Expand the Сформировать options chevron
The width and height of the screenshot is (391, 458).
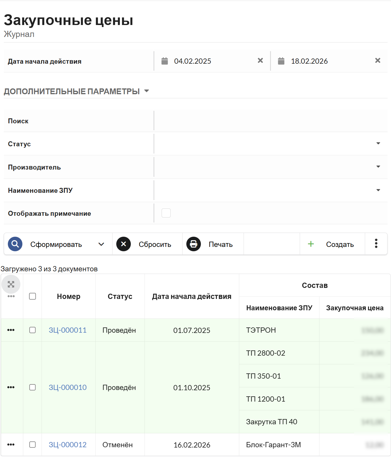[101, 244]
